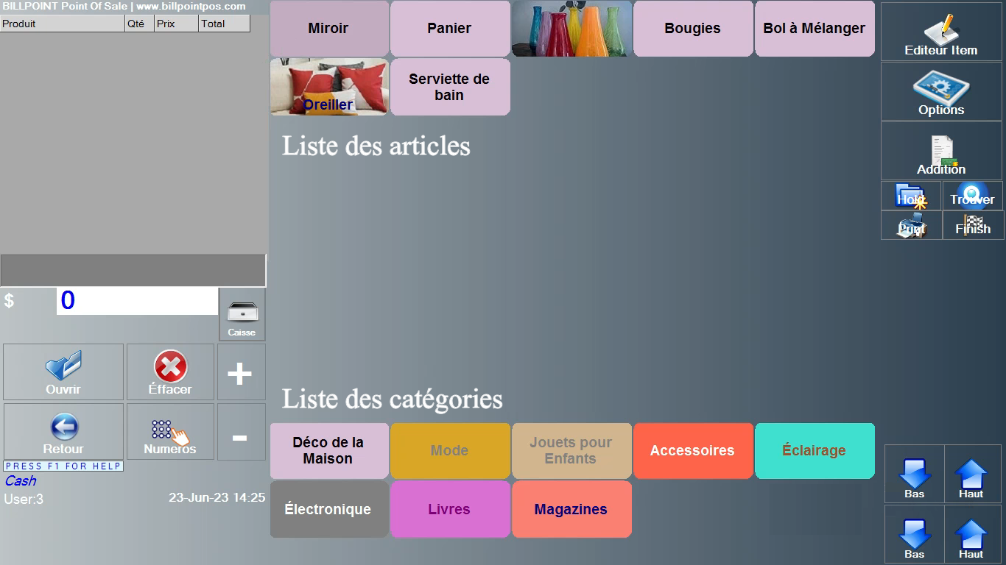Add the Serviette de bain item

coord(449,87)
